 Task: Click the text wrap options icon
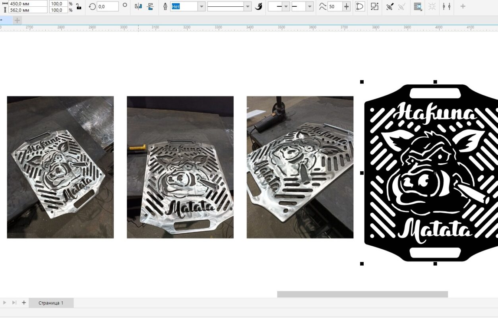coord(417,6)
